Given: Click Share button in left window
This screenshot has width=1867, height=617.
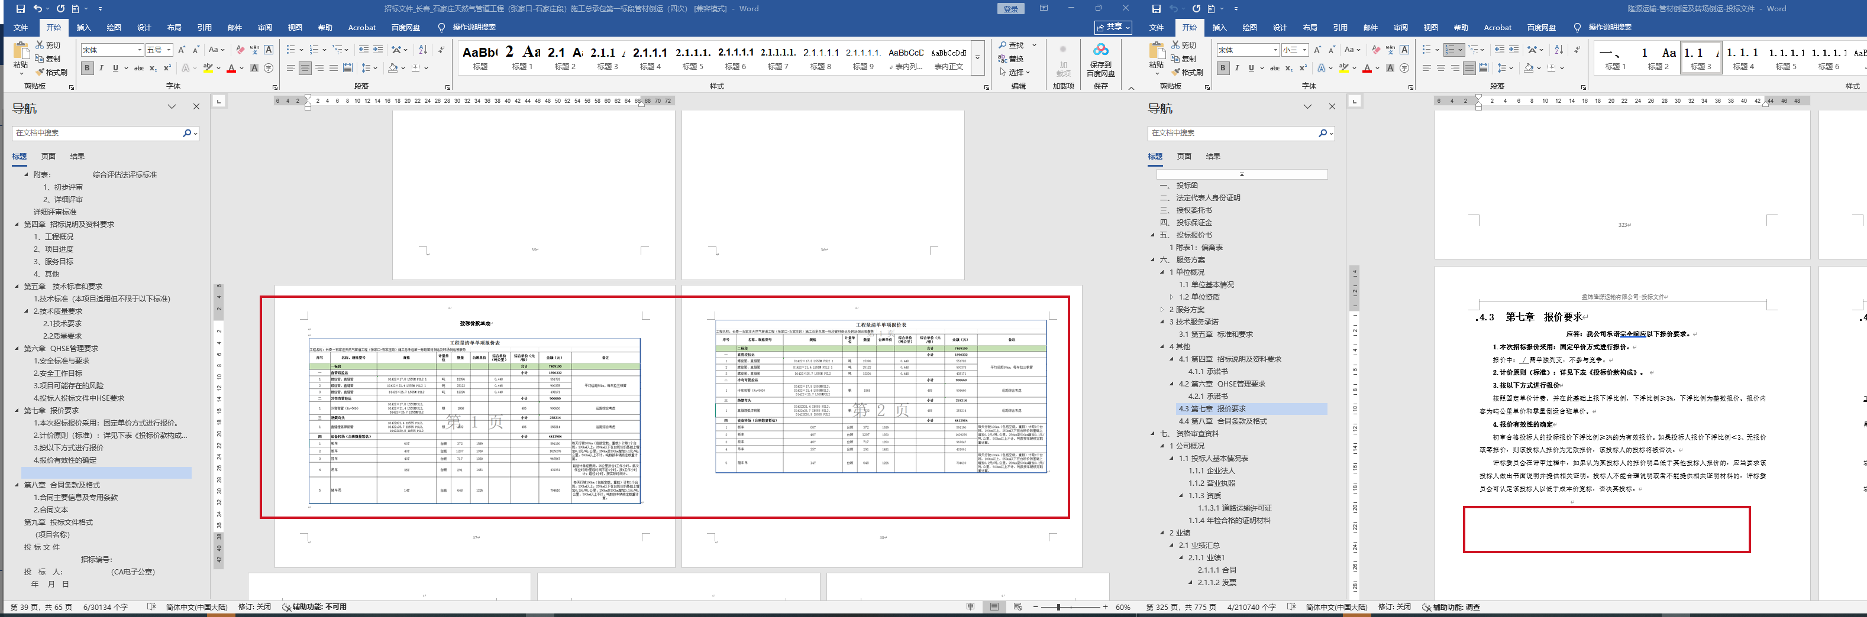Looking at the screenshot, I should click(1113, 28).
